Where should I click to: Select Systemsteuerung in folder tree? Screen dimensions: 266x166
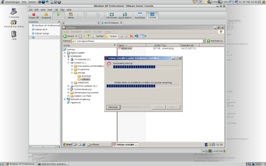tap(83, 89)
